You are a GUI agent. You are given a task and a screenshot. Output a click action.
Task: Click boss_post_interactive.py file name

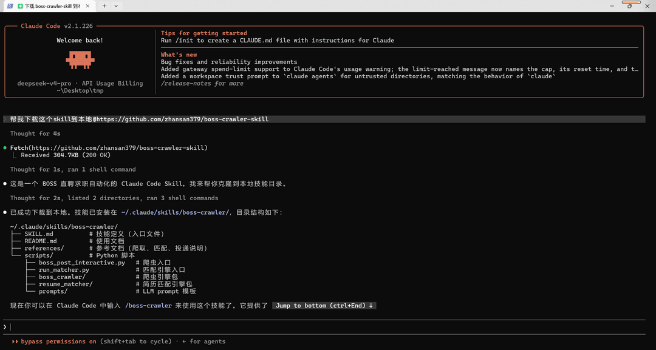(x=82, y=263)
